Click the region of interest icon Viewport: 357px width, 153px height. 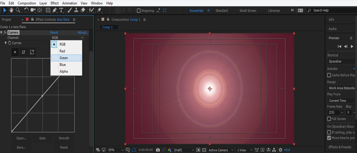click(198, 150)
